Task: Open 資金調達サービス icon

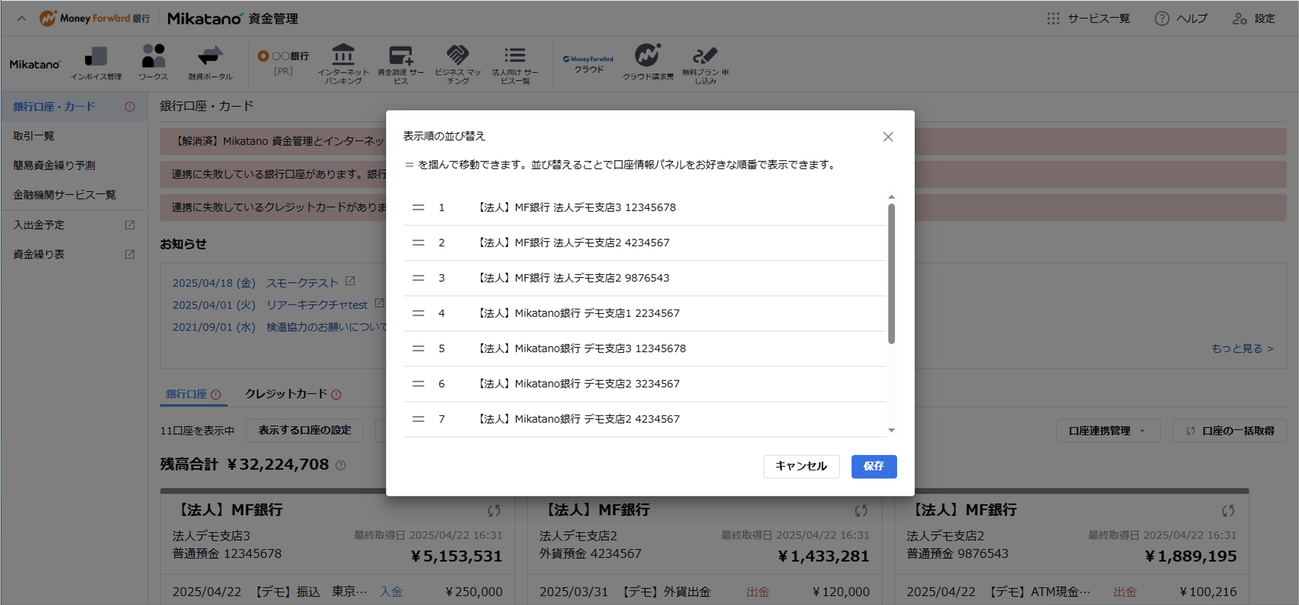Action: [401, 63]
